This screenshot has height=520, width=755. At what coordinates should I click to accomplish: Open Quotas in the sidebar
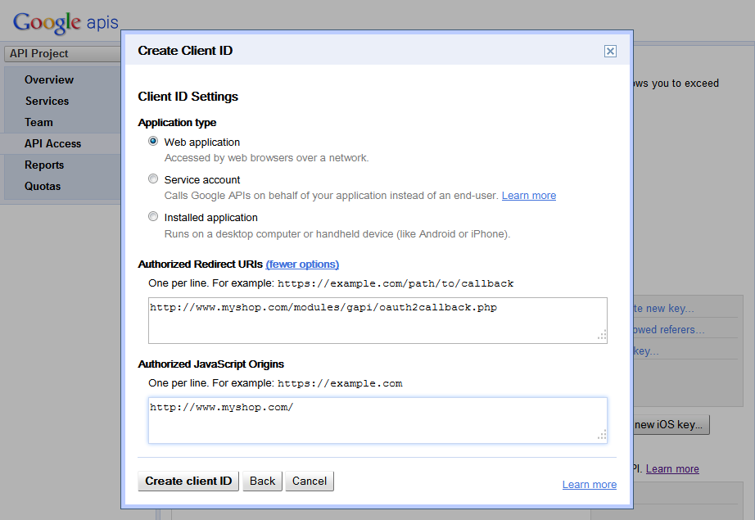pos(43,186)
